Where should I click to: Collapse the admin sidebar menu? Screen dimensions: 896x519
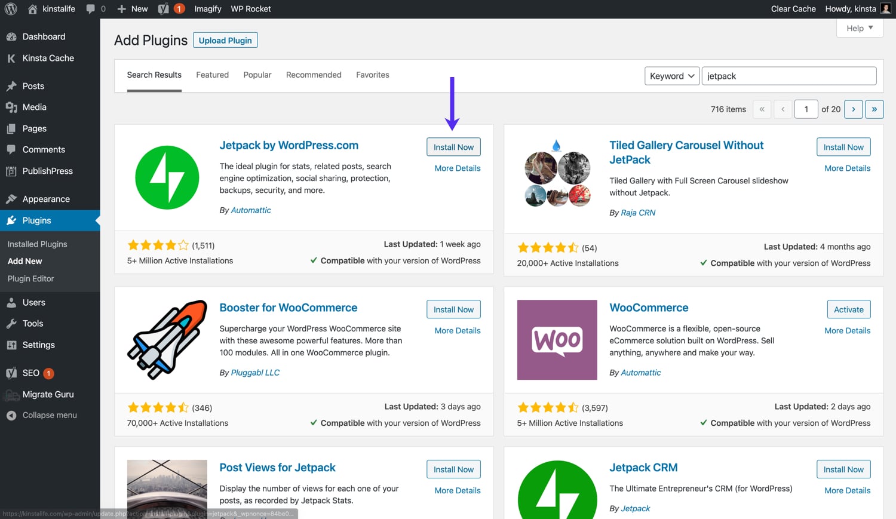(x=12, y=414)
